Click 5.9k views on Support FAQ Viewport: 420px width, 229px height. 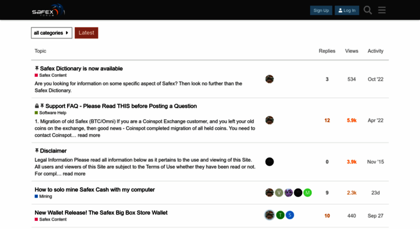[351, 120]
